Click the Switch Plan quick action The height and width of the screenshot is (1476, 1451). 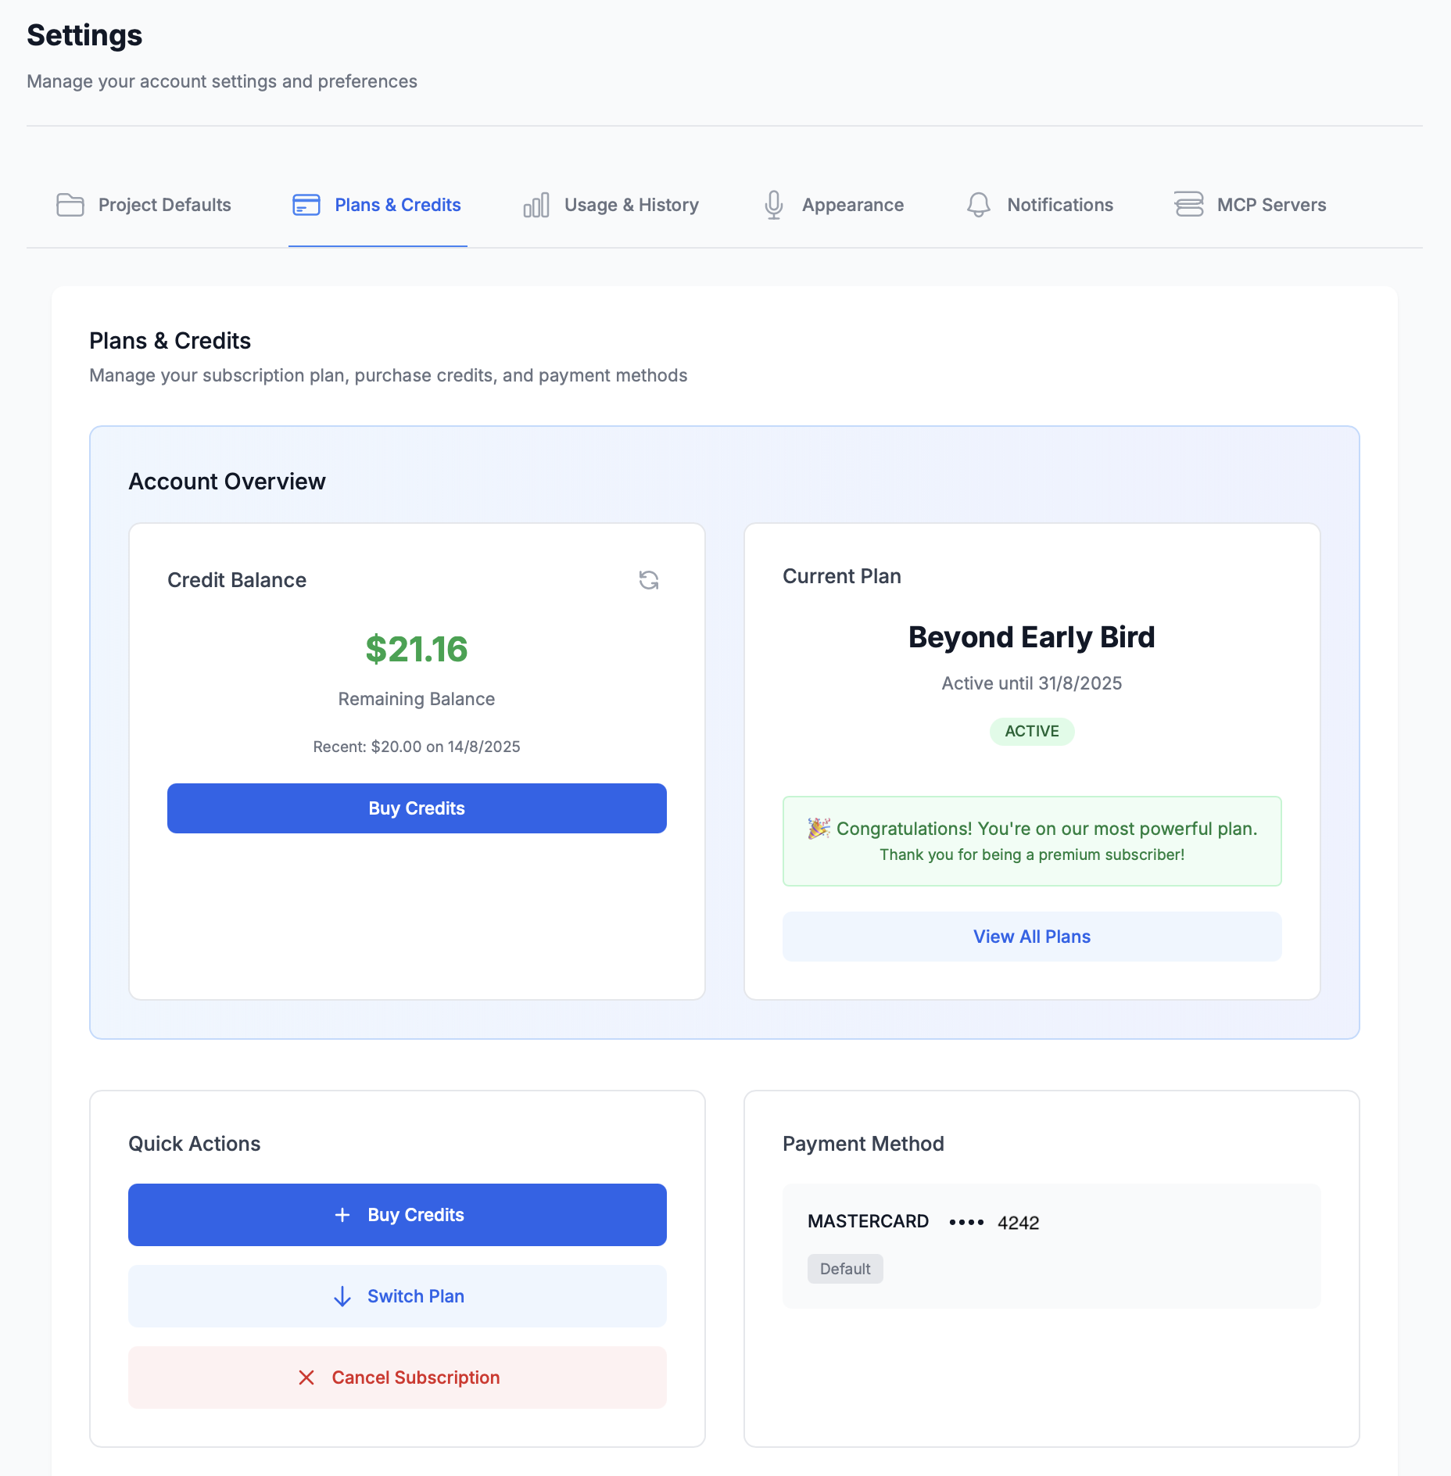tap(396, 1295)
